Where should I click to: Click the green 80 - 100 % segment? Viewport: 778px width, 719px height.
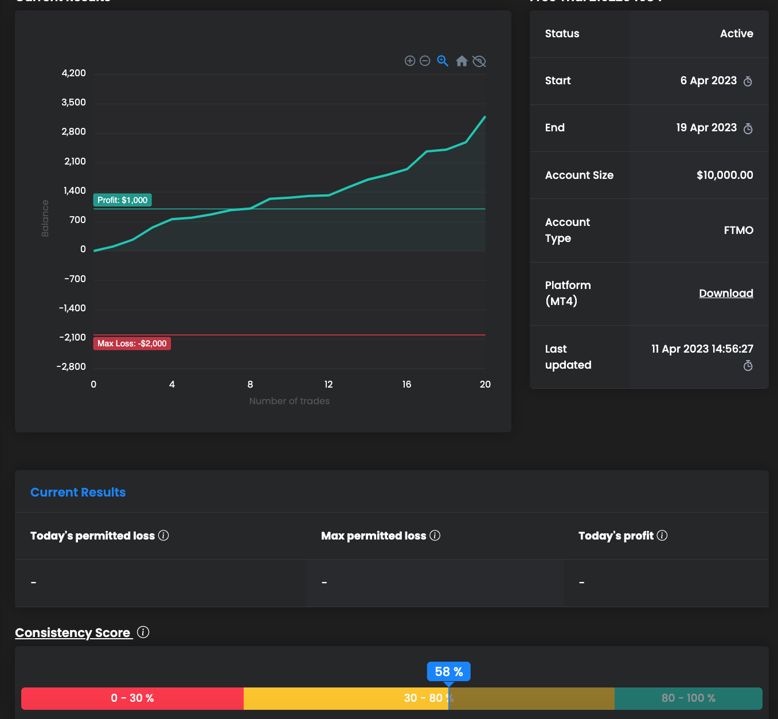click(689, 698)
